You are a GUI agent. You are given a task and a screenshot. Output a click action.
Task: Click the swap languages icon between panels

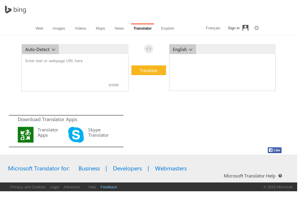[x=148, y=49]
